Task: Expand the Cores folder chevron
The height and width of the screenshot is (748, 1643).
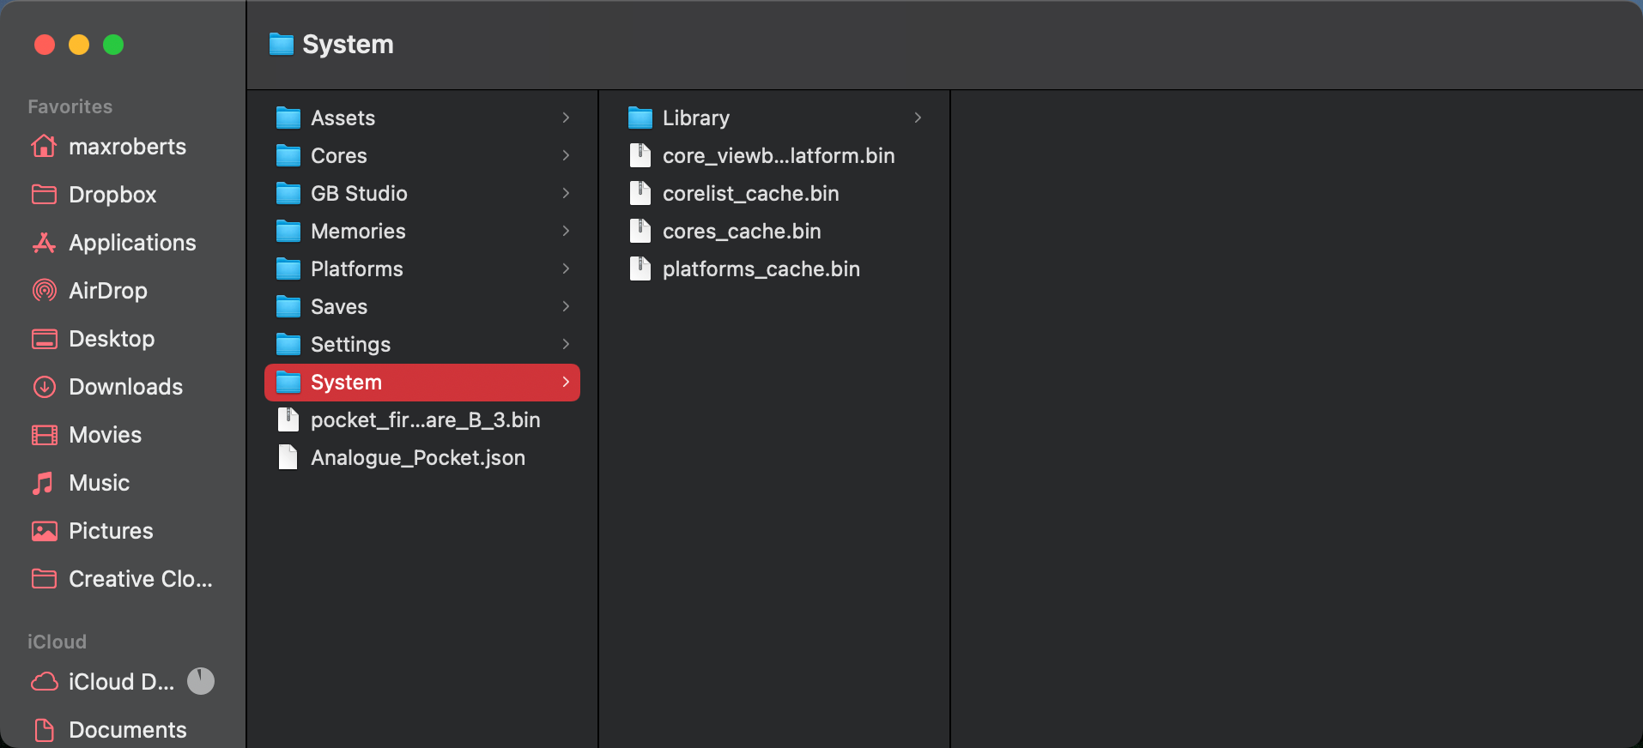Action: pyautogui.click(x=566, y=155)
